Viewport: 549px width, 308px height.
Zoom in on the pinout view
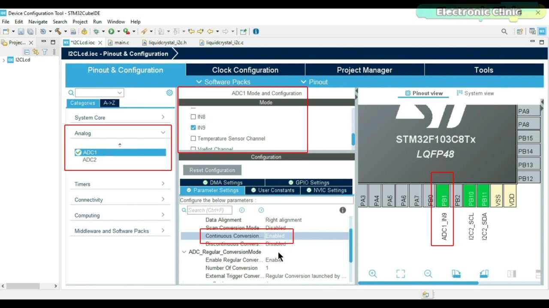tap(373, 274)
